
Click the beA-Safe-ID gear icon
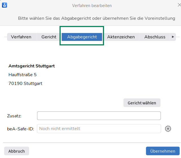(x=168, y=129)
